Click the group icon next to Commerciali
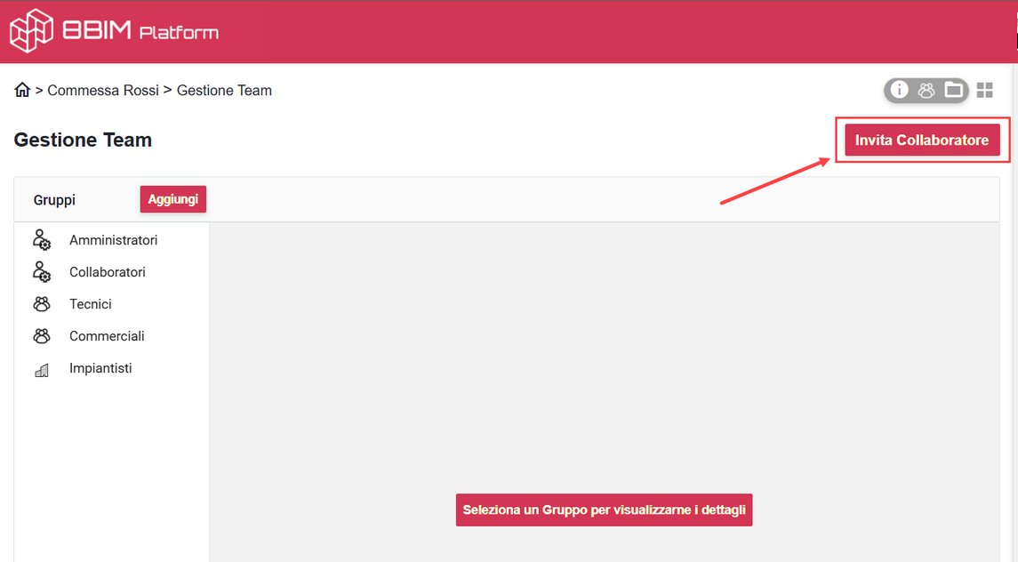 coord(41,335)
